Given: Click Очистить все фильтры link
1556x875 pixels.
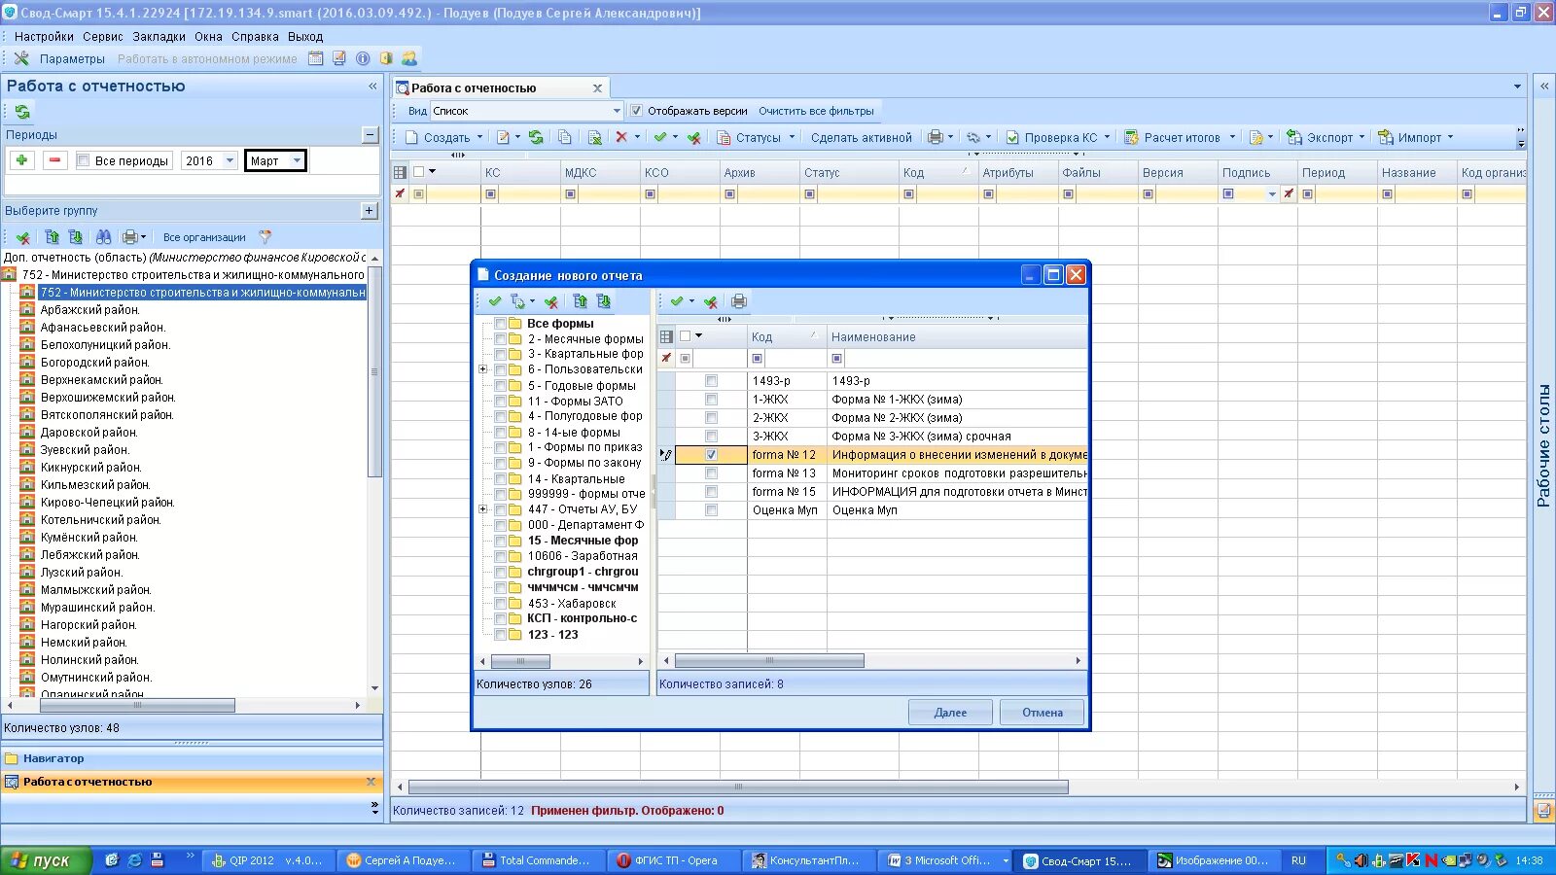Looking at the screenshot, I should point(816,111).
